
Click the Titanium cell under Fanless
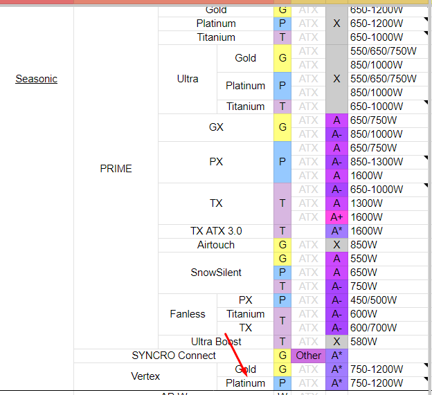point(245,314)
